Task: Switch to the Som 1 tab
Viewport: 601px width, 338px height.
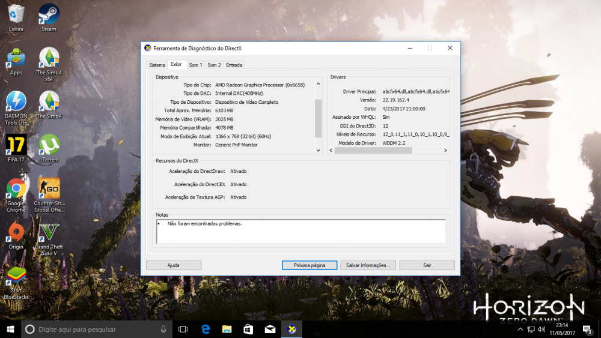Action: (x=196, y=65)
